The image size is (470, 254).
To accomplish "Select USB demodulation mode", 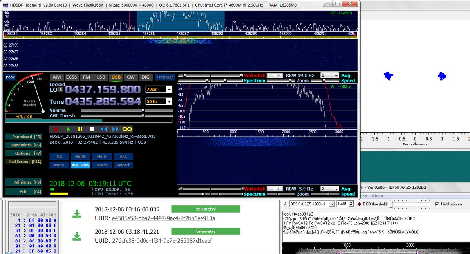I will (x=116, y=77).
